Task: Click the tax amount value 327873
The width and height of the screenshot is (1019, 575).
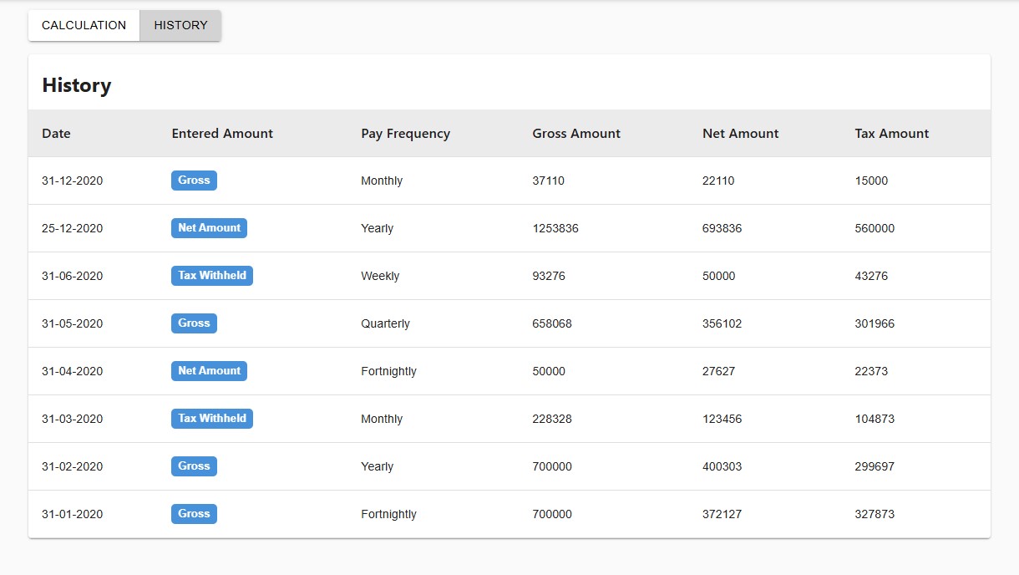Action: (875, 515)
